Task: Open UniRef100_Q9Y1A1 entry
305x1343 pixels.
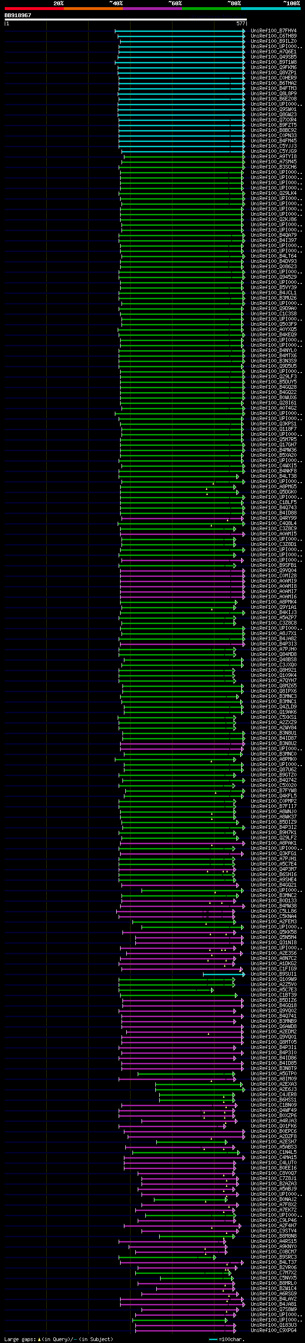Action: 274,607
